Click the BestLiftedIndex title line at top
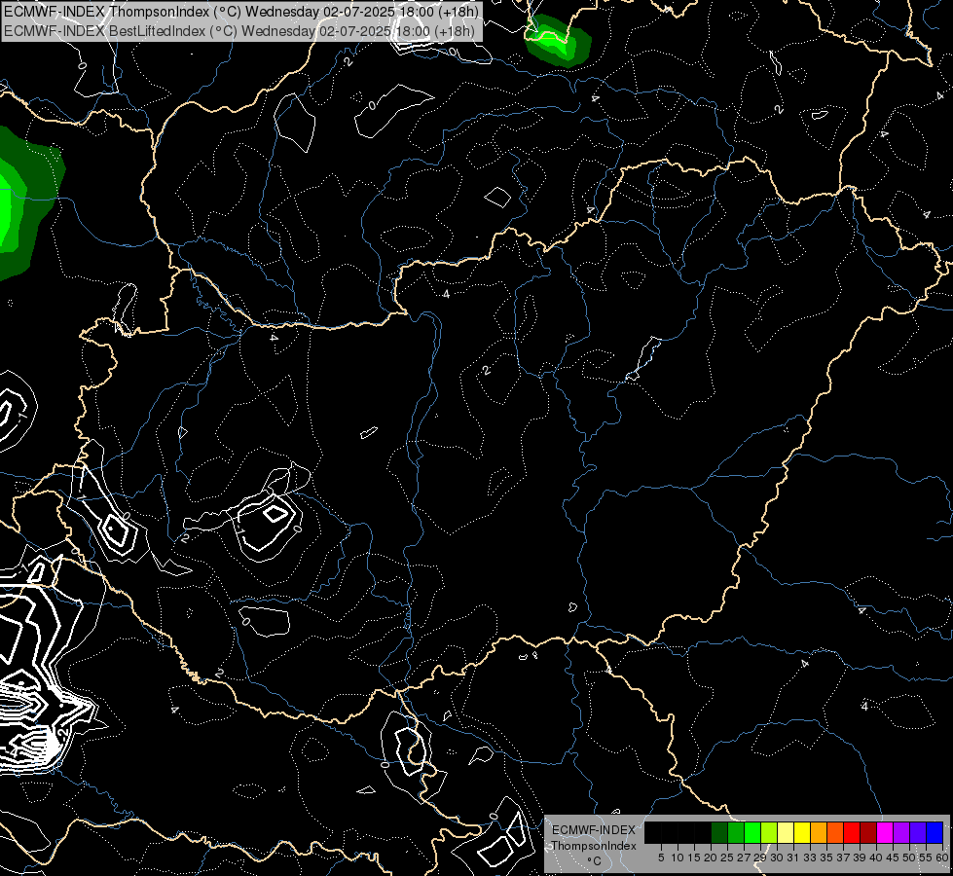This screenshot has height=876, width=953. point(239,31)
